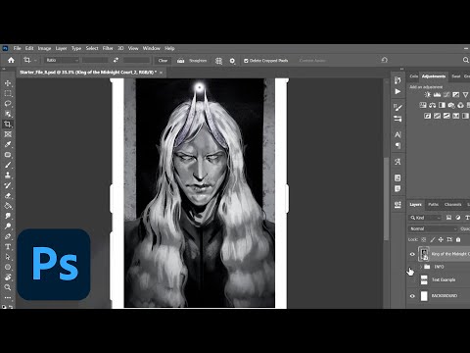Toggle pixel layer filter

(x=448, y=218)
